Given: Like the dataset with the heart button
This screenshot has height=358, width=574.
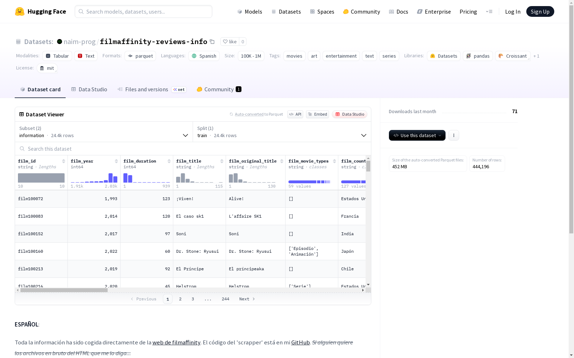Looking at the screenshot, I should click(x=230, y=42).
